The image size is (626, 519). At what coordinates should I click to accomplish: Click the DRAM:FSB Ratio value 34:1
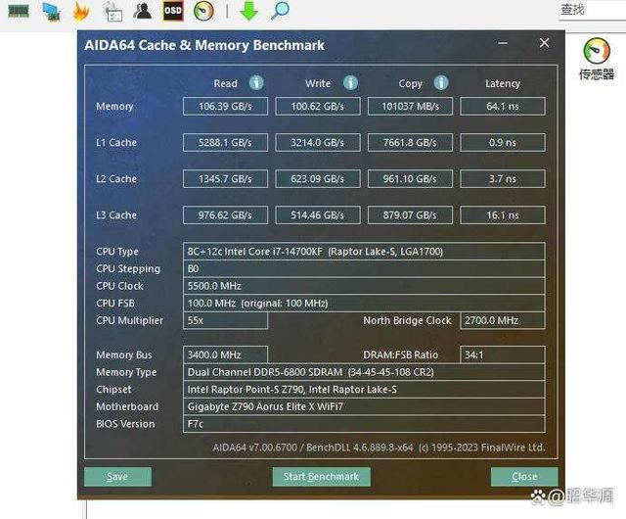(x=503, y=354)
